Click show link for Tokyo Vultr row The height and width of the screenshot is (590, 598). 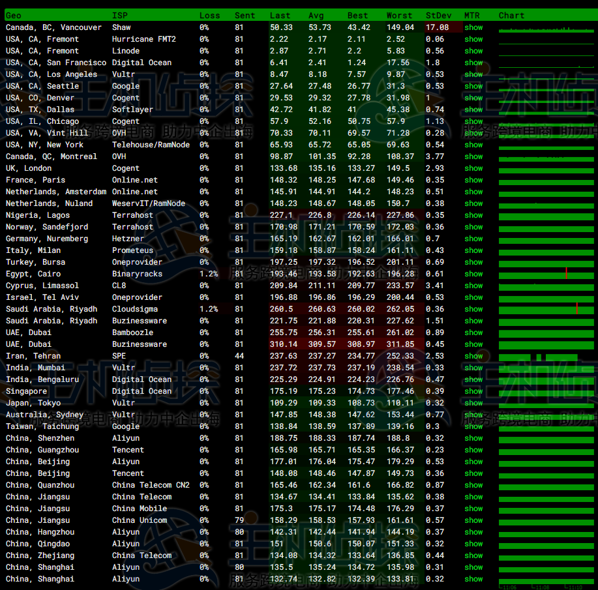pos(473,403)
